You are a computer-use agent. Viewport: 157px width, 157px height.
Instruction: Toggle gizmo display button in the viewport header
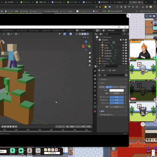point(65,34)
